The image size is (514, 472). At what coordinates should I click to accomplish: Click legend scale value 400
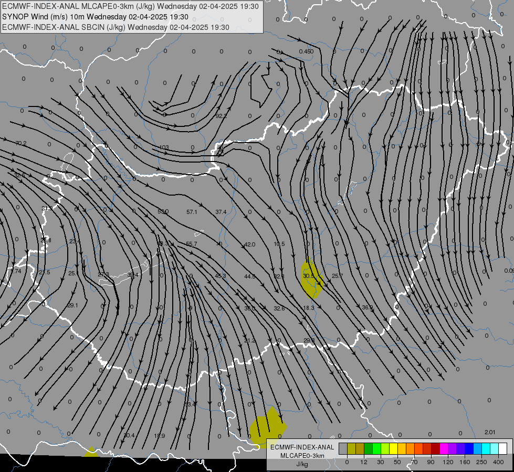(498, 462)
